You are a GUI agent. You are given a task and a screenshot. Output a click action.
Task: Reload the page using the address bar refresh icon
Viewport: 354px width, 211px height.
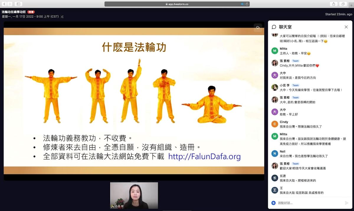click(247, 4)
